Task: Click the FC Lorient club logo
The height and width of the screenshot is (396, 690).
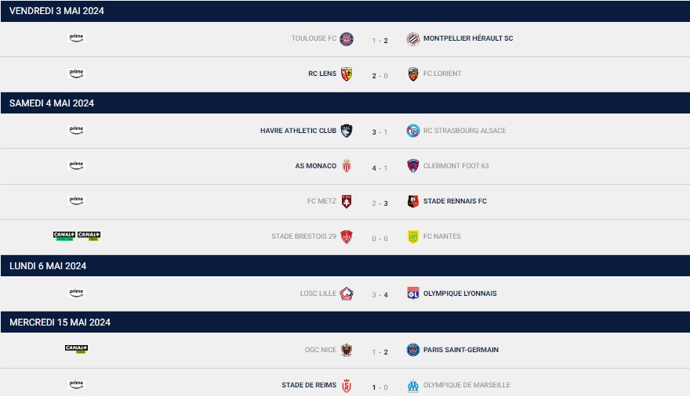Action: pyautogui.click(x=413, y=74)
